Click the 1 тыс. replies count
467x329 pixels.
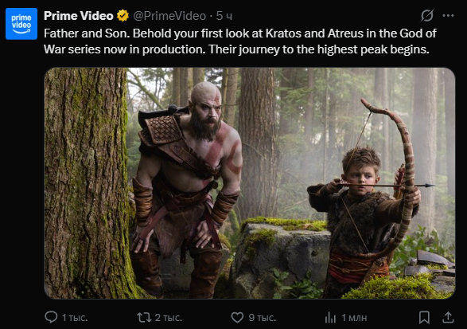pos(75,318)
